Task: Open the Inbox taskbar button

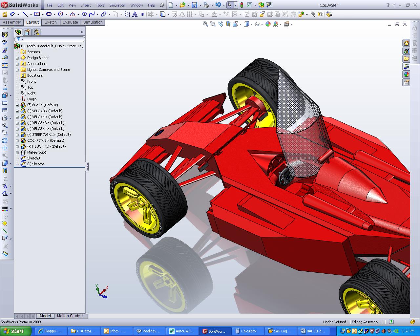Action: [x=117, y=331]
